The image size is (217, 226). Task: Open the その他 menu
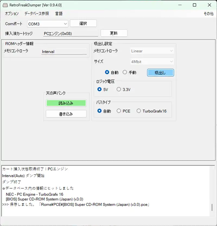click(208, 14)
